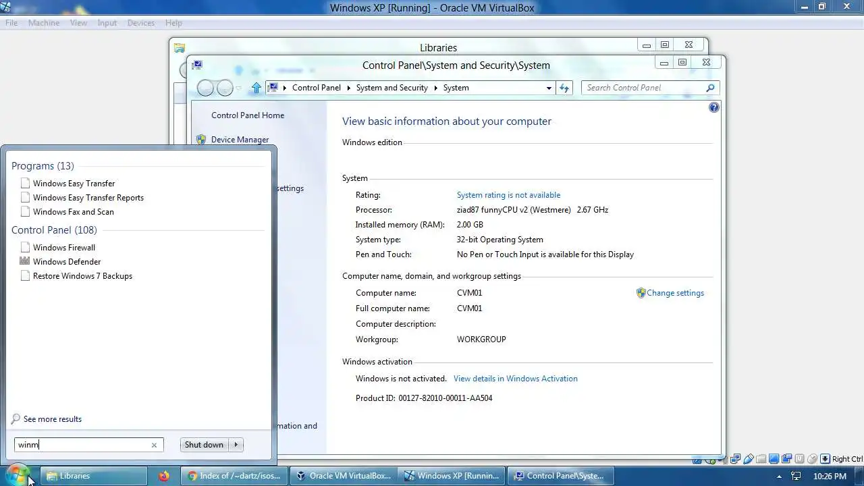Click VirtualBox mouse integration status icon
The height and width of the screenshot is (486, 864).
812,459
